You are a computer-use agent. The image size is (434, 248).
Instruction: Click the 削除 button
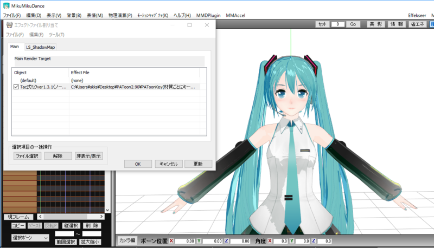[x=92, y=226]
